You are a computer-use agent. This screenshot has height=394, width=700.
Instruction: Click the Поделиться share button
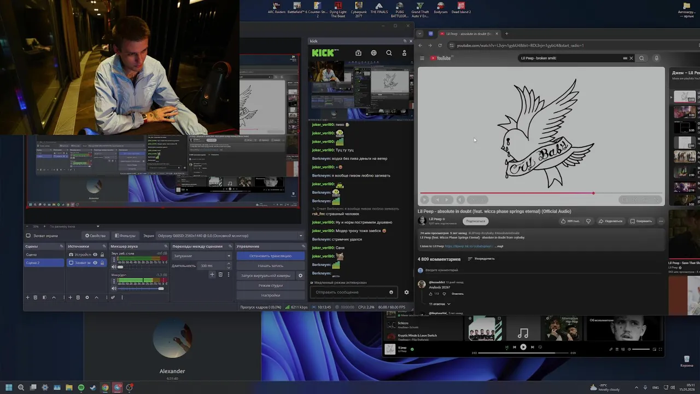[x=610, y=221]
